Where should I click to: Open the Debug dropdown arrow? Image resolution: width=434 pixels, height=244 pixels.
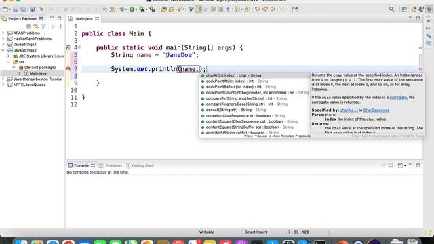click(126, 9)
